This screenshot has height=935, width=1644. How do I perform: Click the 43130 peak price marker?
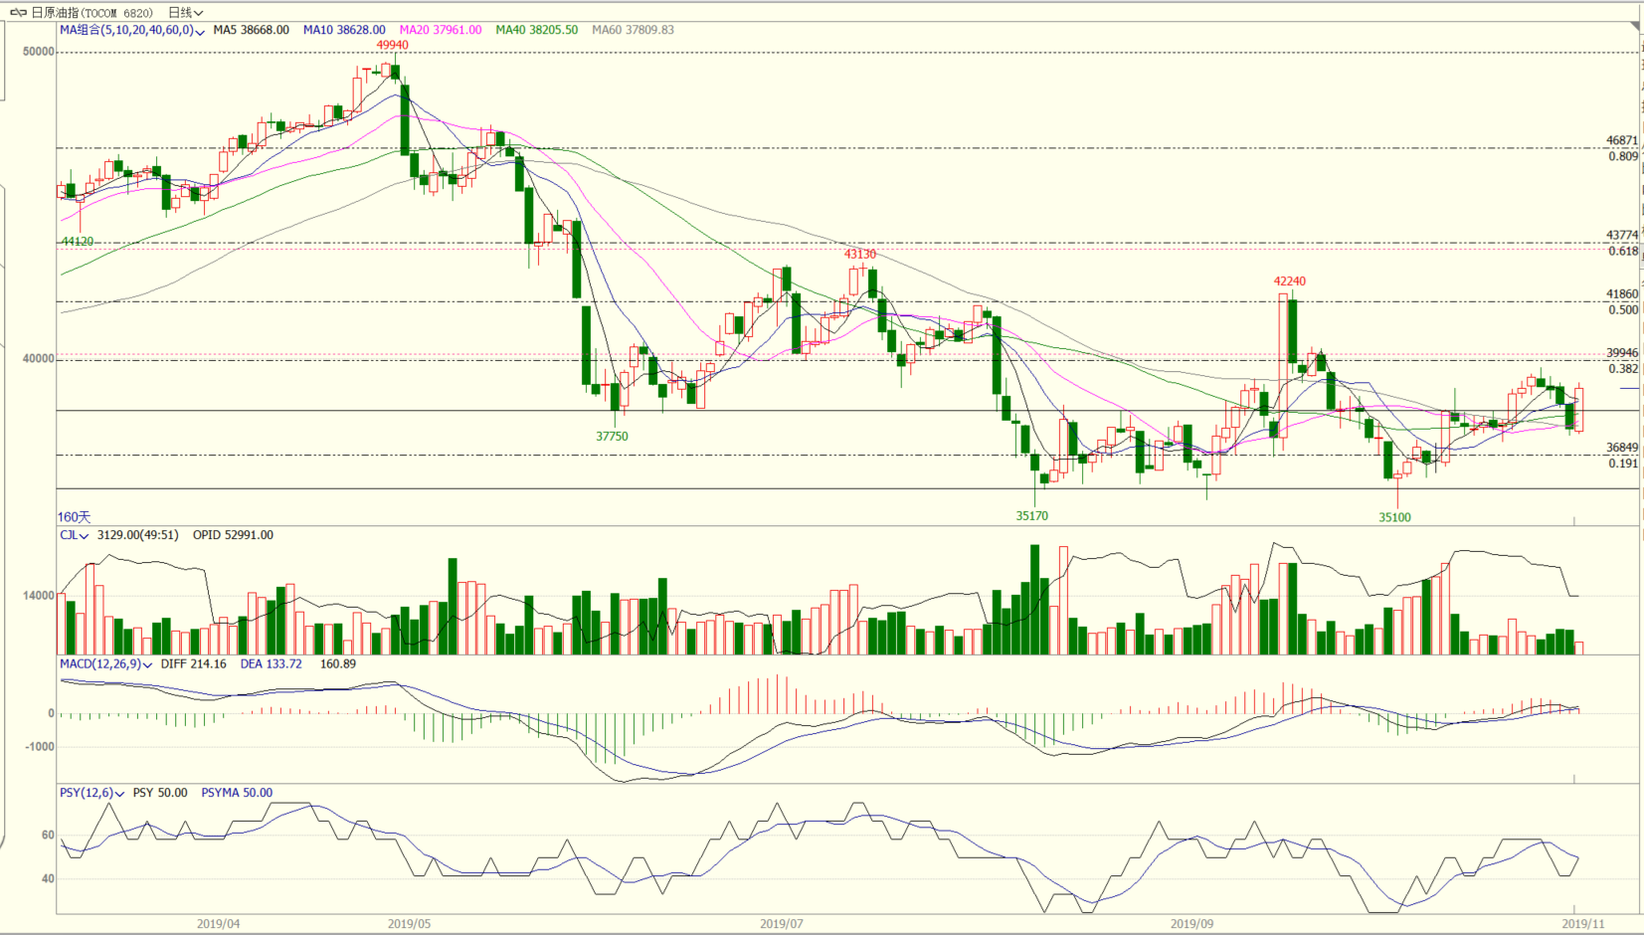(x=860, y=255)
